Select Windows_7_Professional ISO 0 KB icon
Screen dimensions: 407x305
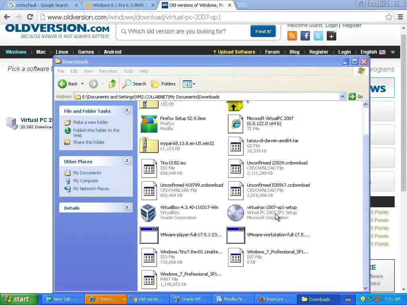point(235,257)
